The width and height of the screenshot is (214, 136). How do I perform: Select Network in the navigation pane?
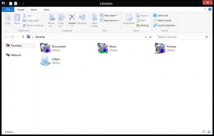pos(13,55)
